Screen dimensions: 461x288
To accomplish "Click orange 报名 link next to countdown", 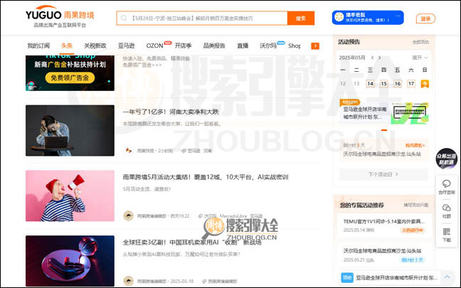I will [415, 145].
